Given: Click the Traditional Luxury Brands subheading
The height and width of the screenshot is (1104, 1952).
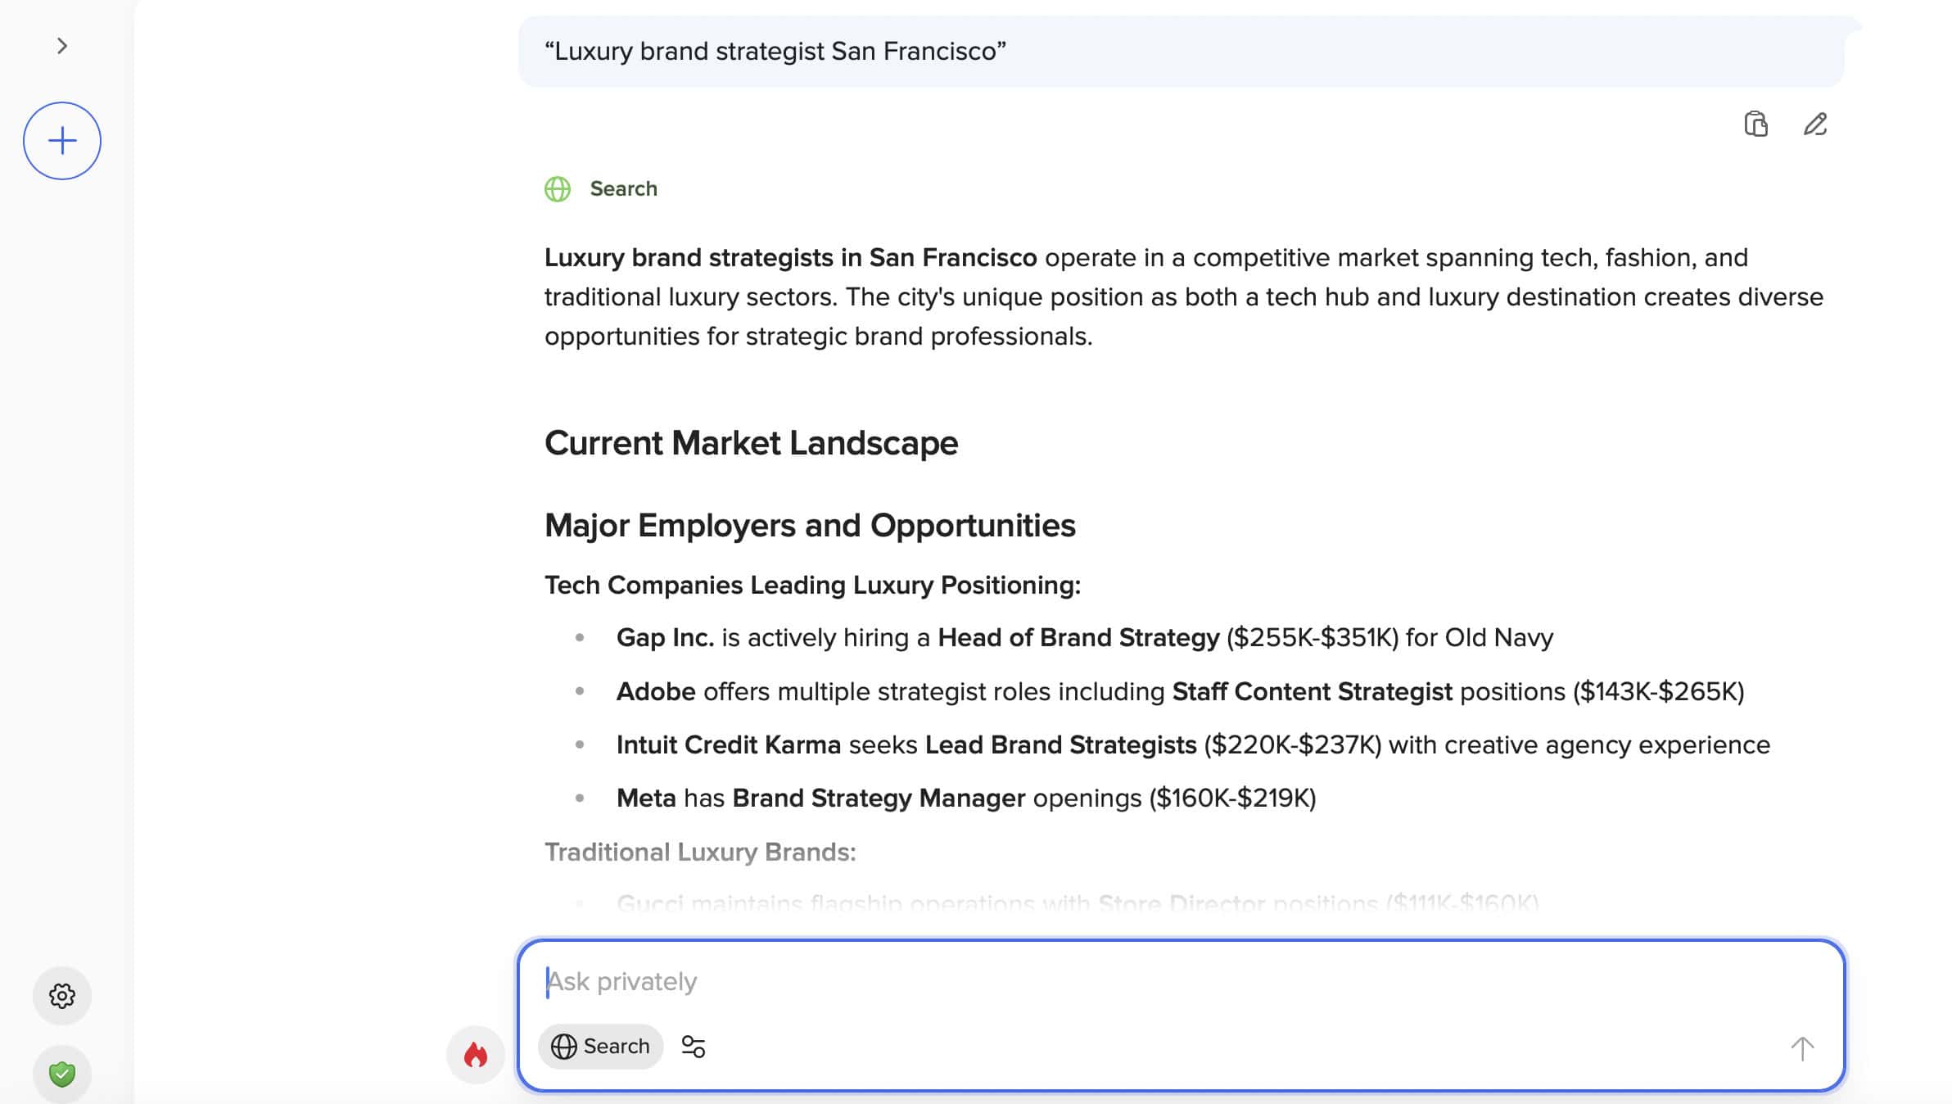Looking at the screenshot, I should pos(700,853).
